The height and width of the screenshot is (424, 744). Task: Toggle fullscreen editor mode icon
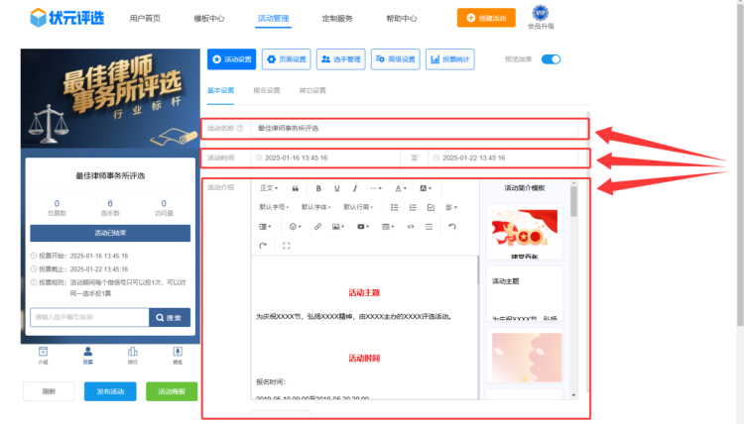pos(287,246)
